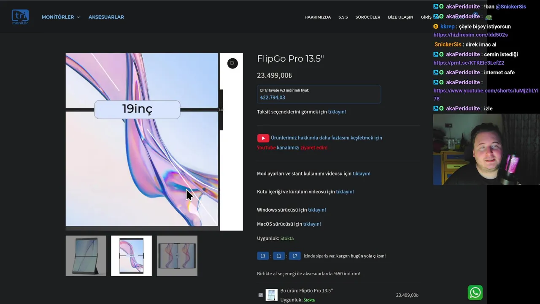Image resolution: width=540 pixels, height=304 pixels.
Task: Open the prnt.sc link in chat
Action: pos(469,63)
